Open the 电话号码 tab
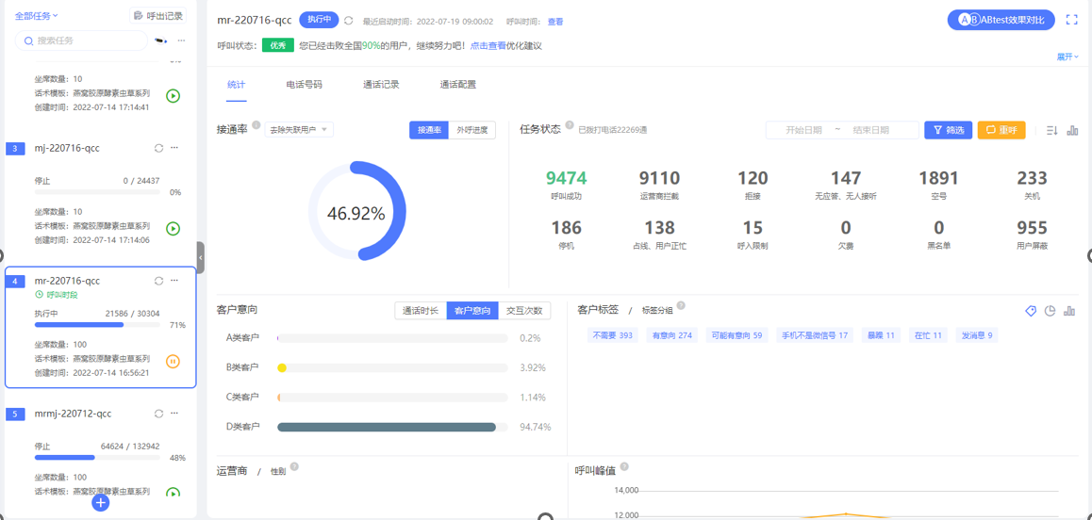This screenshot has height=520, width=1092. [304, 85]
